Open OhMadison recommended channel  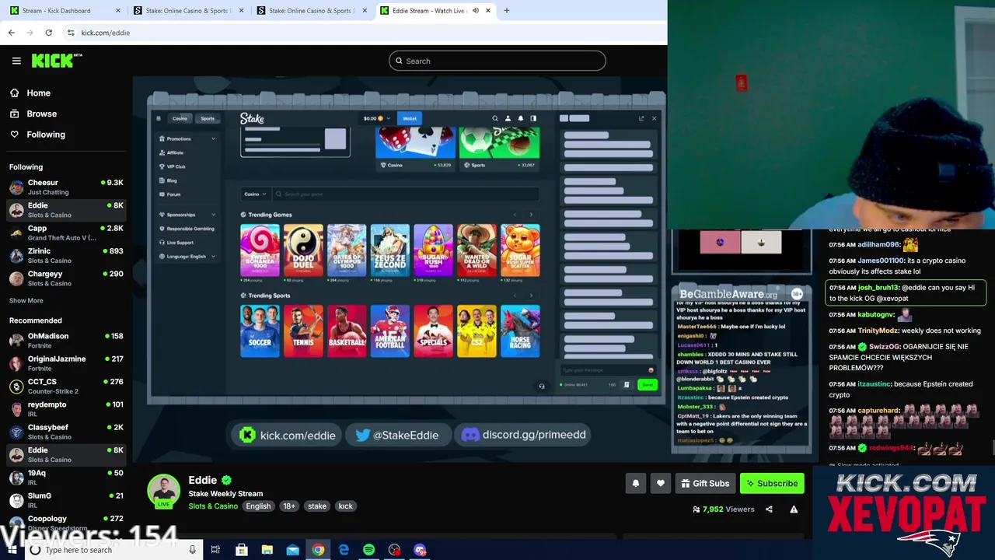[x=66, y=341]
